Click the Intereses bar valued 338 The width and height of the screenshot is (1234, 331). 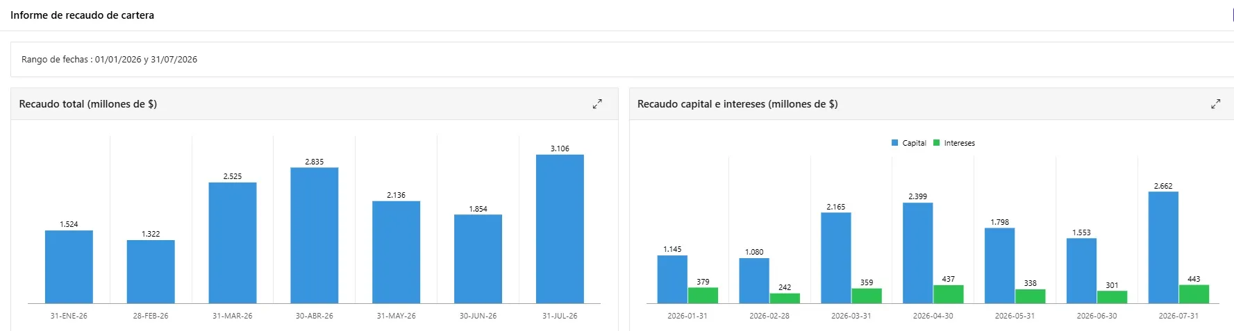pos(1031,296)
